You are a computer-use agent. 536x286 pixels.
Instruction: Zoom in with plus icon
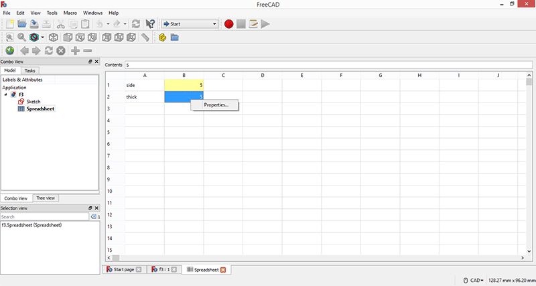click(x=75, y=51)
